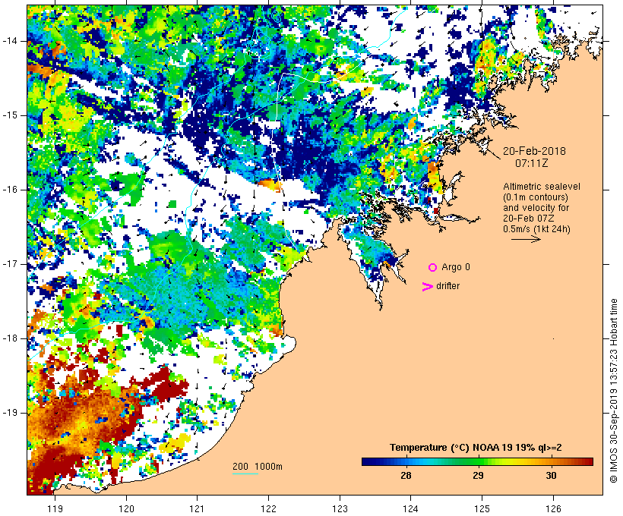Click the '120' longitude axis label
The width and height of the screenshot is (623, 516).
click(x=126, y=509)
